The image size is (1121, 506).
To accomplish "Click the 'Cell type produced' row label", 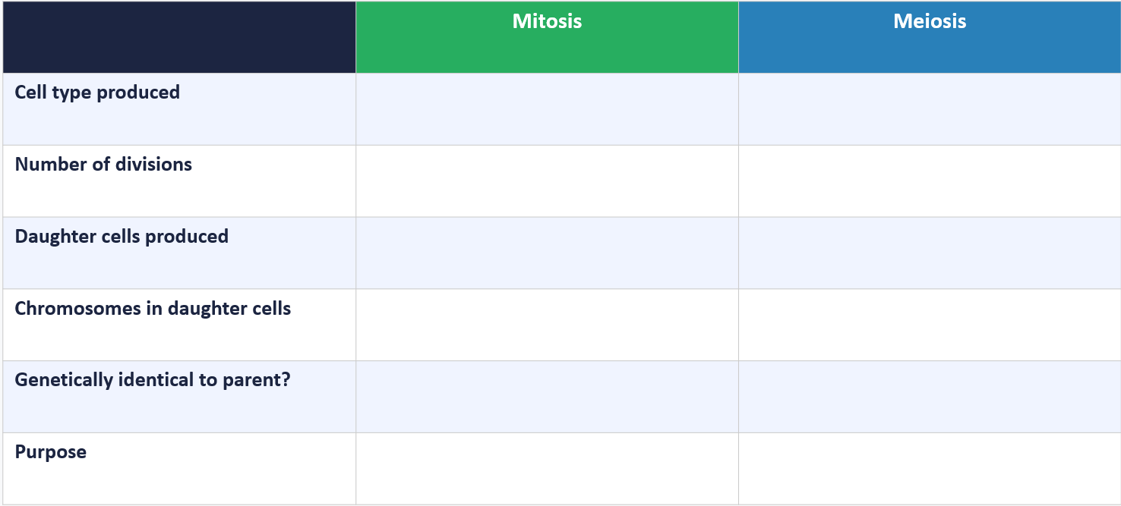I will pyautogui.click(x=97, y=93).
